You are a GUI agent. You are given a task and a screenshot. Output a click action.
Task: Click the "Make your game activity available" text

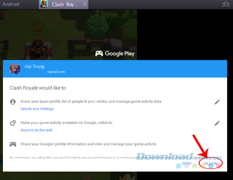pyautogui.click(x=67, y=123)
